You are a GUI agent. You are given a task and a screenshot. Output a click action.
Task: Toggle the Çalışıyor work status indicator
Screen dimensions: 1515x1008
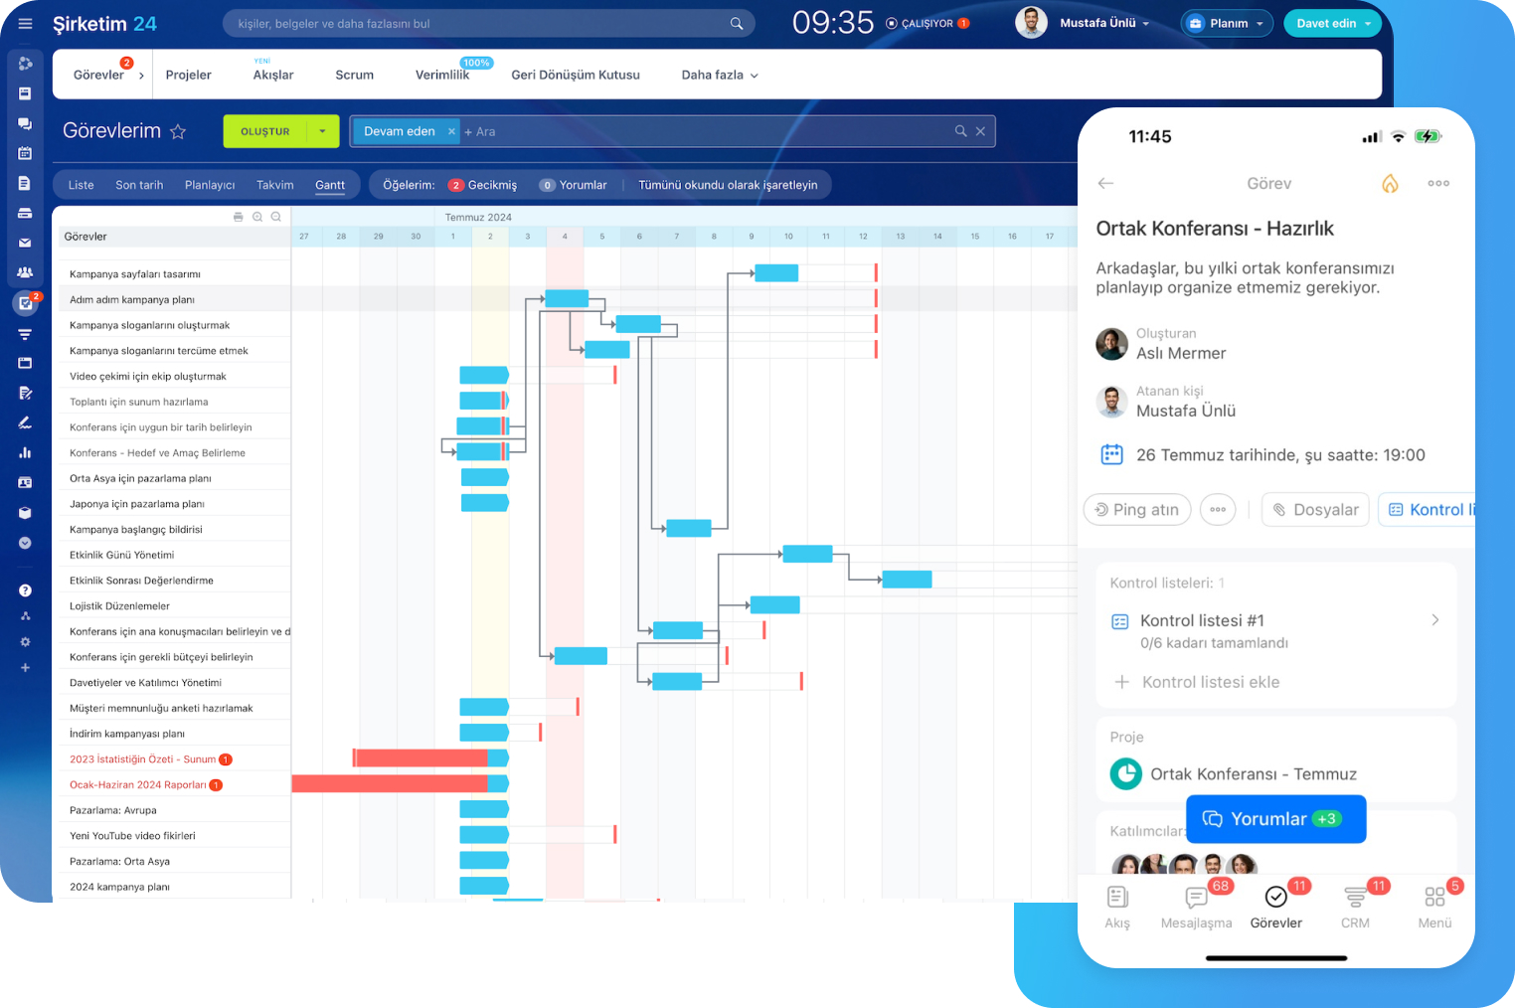click(926, 24)
